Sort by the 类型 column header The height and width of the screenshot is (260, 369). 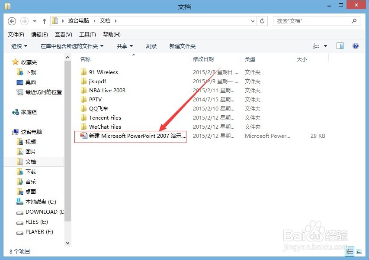250,59
